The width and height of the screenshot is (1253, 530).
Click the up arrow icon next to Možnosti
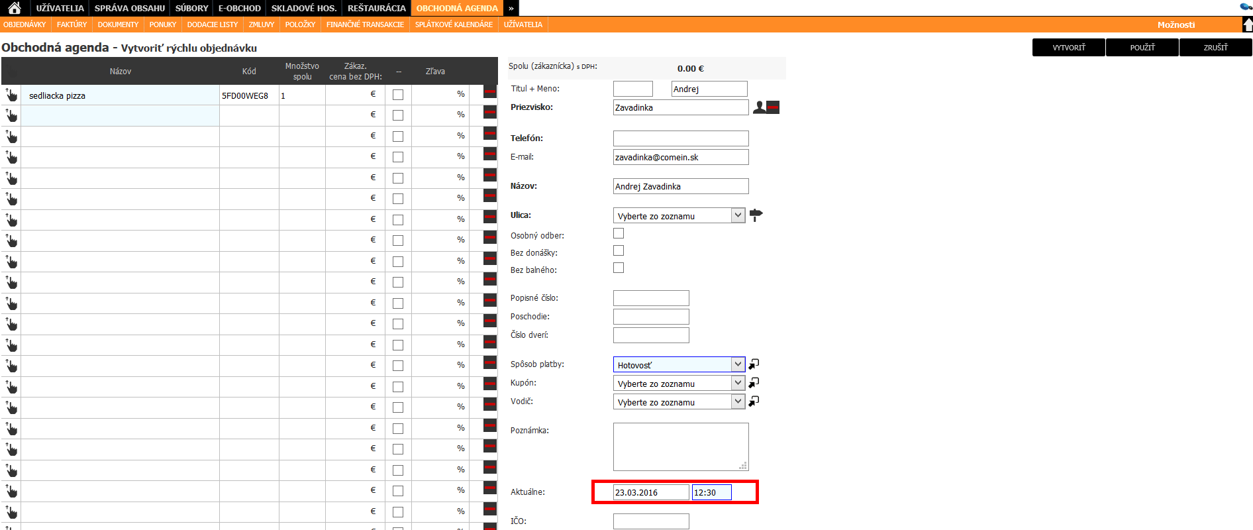1247,25
